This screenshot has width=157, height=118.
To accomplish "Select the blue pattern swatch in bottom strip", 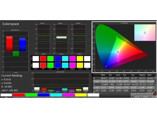I will pos(44,95).
